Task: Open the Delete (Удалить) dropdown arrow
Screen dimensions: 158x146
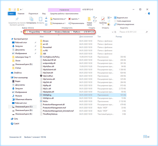Action: (x=79, y=19)
